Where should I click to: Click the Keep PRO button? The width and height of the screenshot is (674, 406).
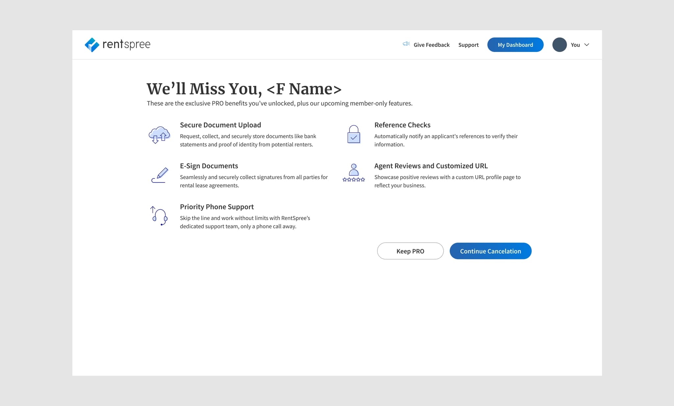[410, 251]
